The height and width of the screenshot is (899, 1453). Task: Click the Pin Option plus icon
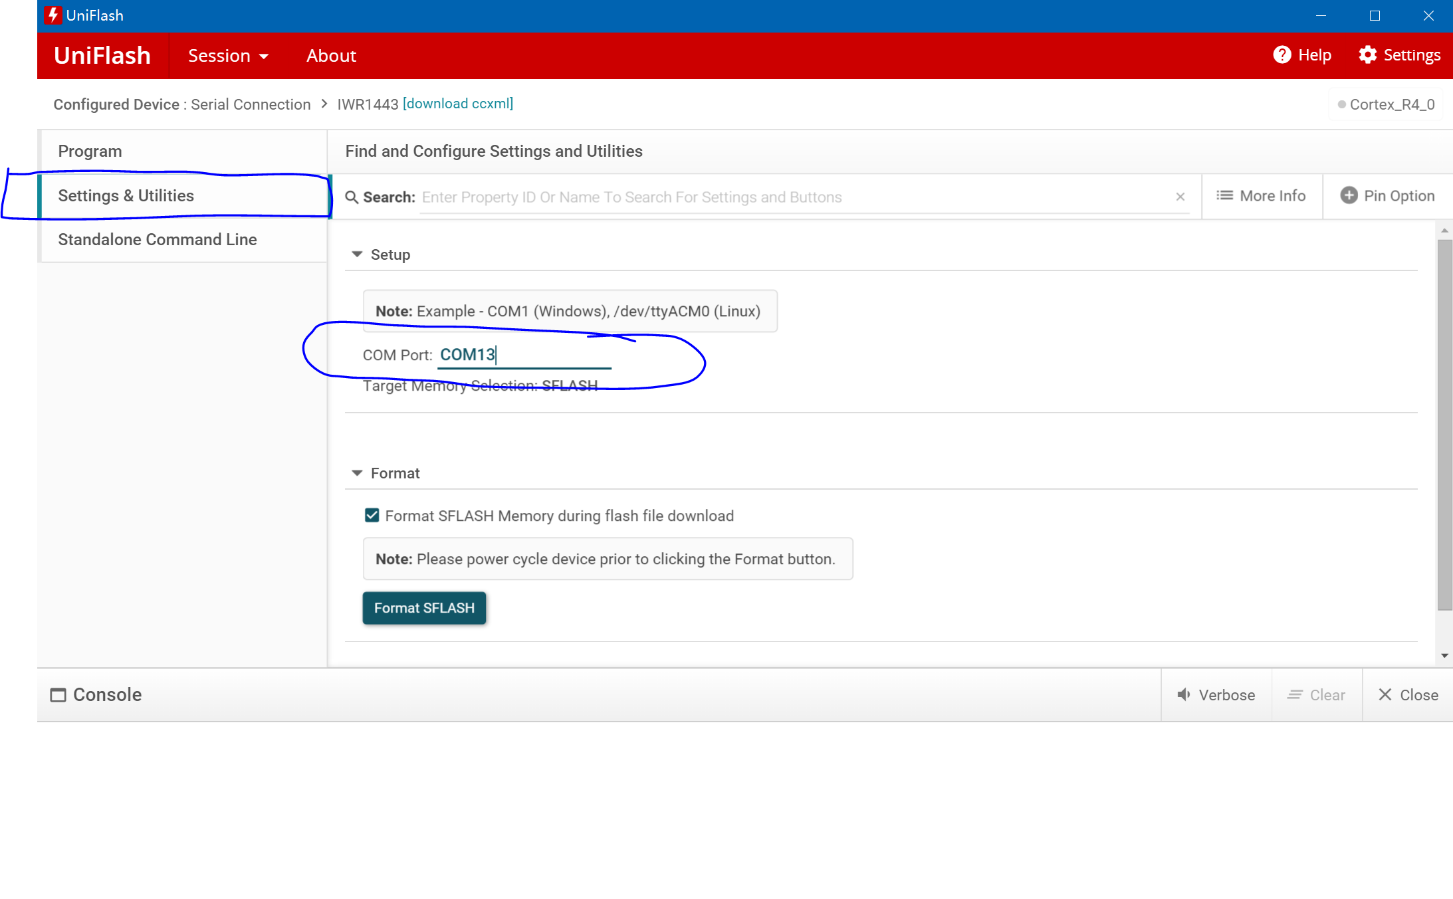coord(1349,195)
